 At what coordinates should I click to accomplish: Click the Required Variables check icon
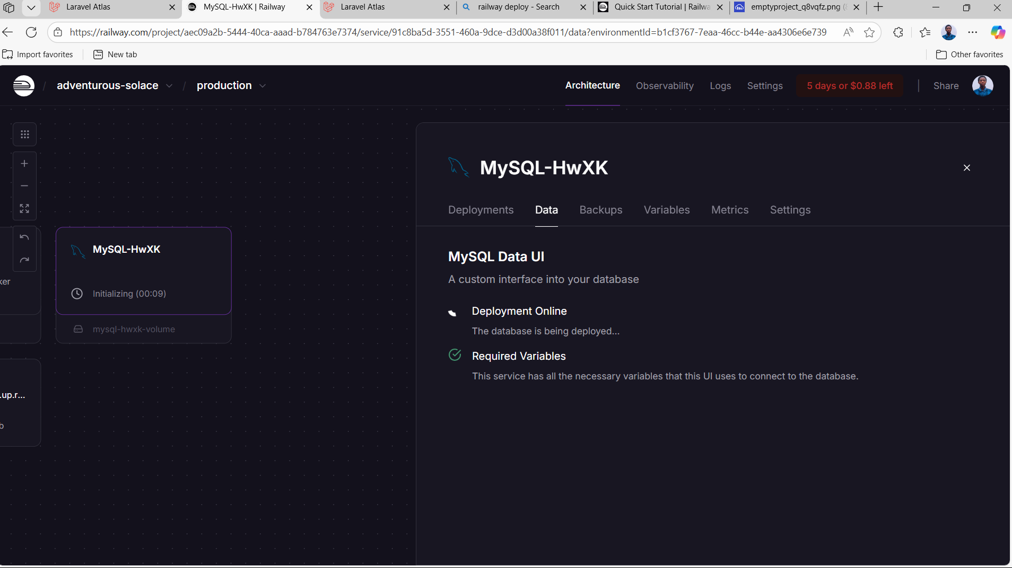(455, 355)
